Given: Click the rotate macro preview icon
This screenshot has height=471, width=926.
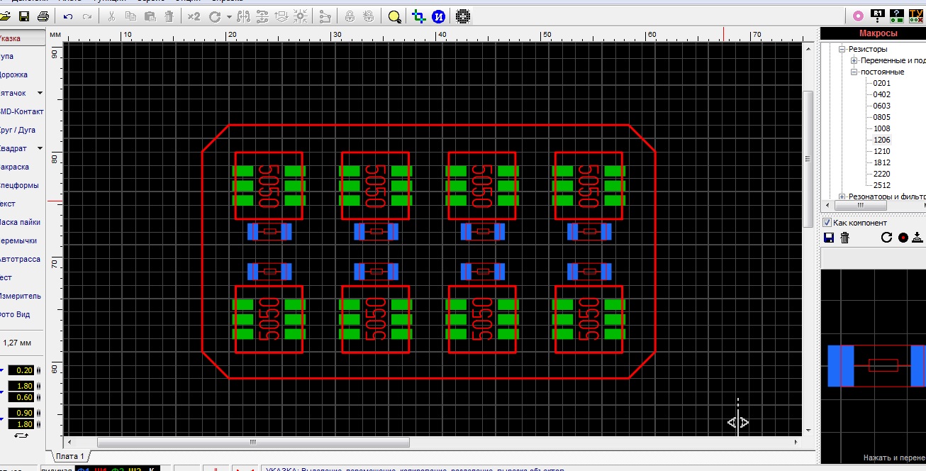Looking at the screenshot, I should click(886, 238).
